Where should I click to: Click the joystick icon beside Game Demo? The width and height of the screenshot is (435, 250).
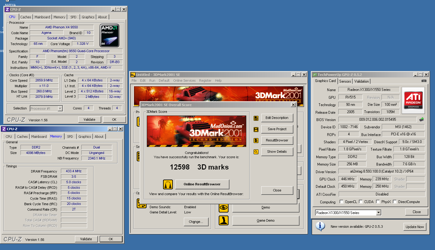(x=224, y=220)
